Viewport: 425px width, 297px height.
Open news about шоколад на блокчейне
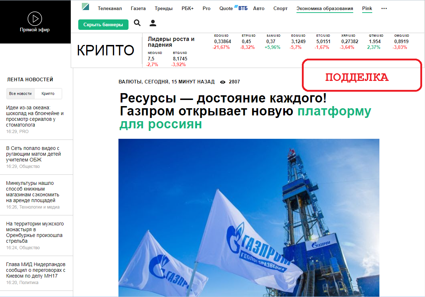(35, 116)
